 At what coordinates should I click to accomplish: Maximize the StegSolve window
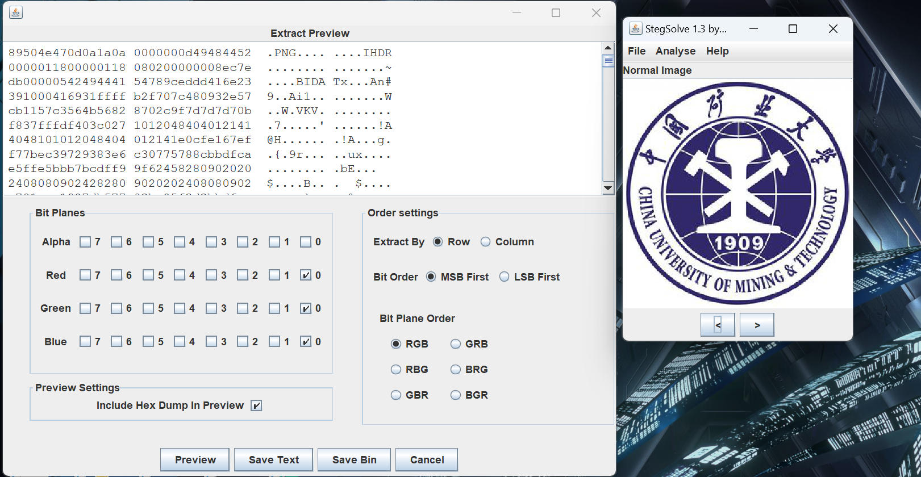click(793, 29)
